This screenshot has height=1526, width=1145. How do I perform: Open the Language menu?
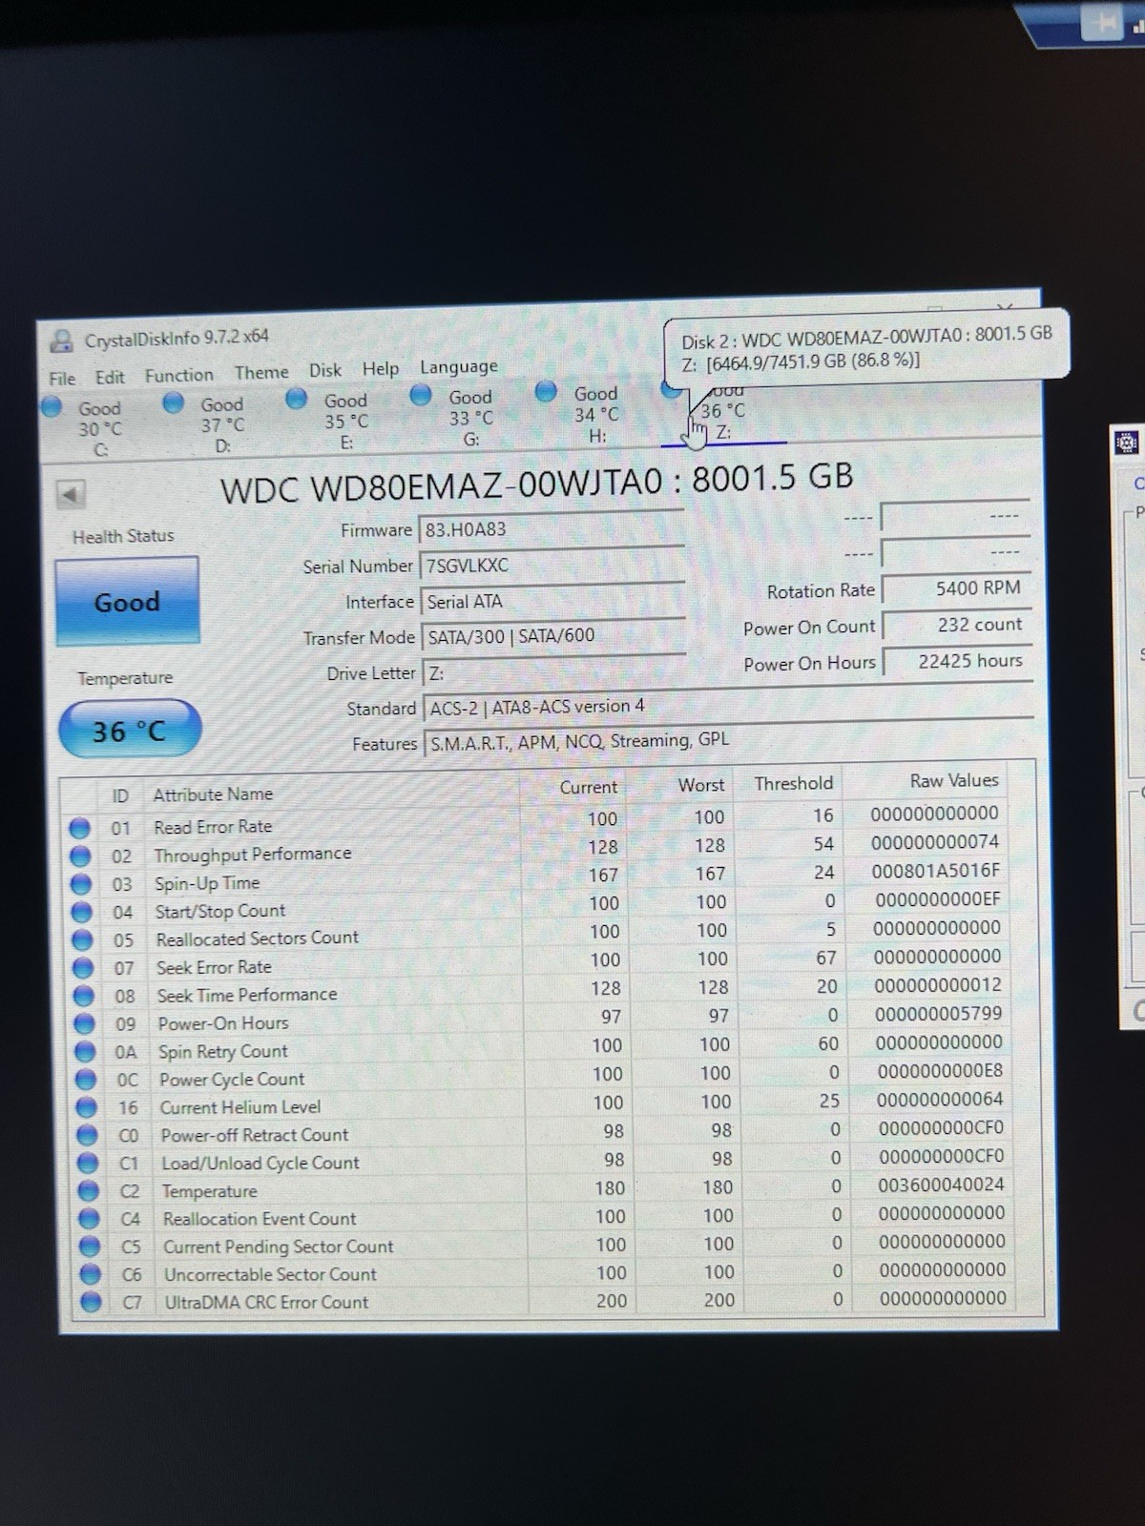click(x=459, y=366)
